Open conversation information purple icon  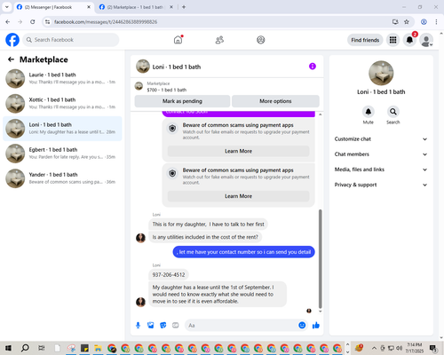[x=313, y=67]
